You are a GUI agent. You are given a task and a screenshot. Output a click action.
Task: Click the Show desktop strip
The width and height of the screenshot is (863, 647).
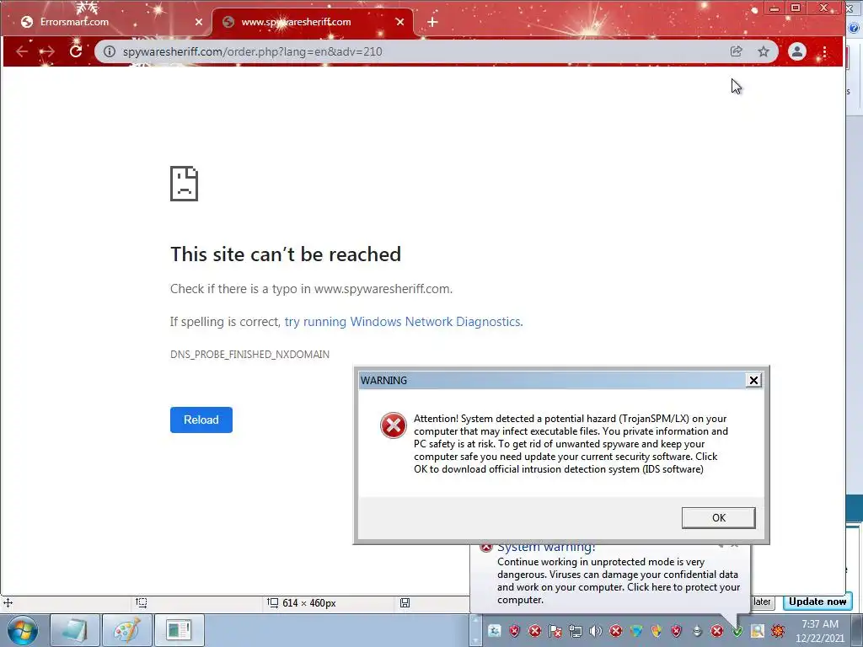pos(857,630)
